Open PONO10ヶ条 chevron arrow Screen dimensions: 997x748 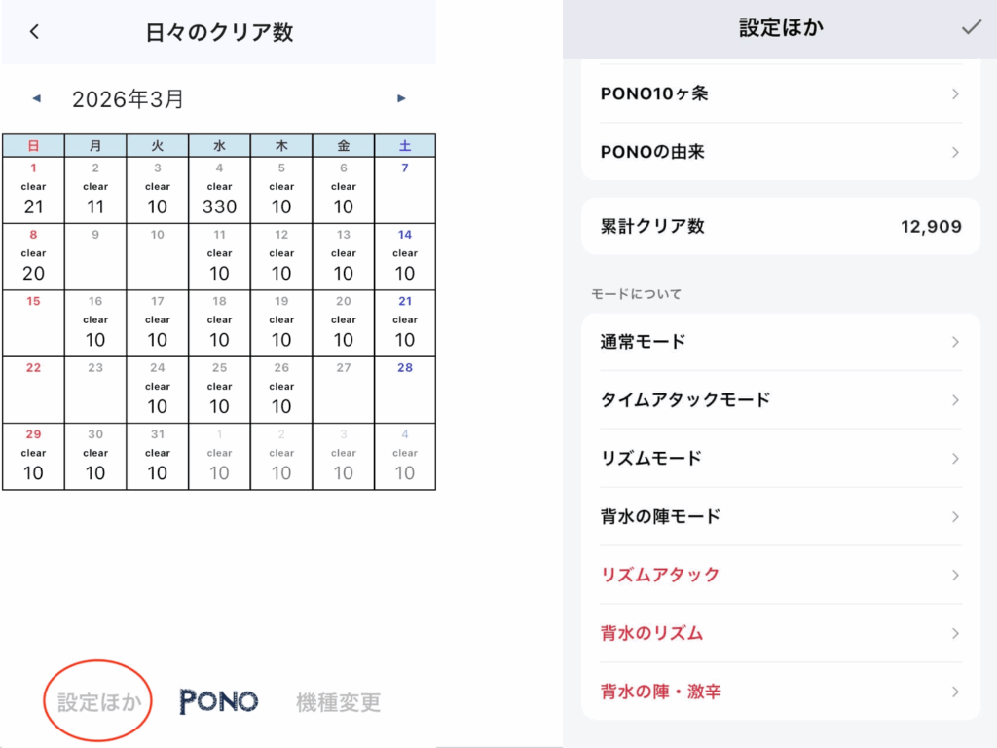coord(955,94)
